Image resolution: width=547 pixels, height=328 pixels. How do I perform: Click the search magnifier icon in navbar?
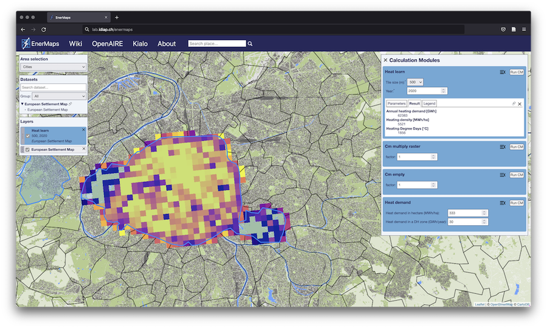[250, 44]
